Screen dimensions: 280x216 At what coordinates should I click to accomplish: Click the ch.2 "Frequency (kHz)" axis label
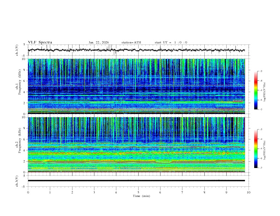[20, 140]
